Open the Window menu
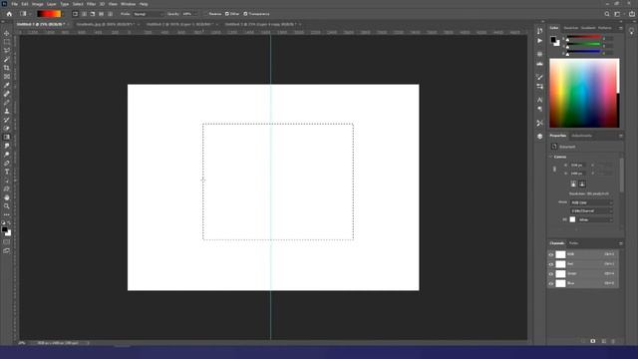 128,4
